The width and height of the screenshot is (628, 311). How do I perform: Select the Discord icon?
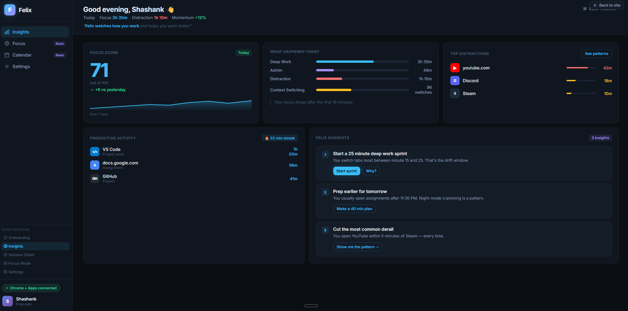pyautogui.click(x=455, y=81)
